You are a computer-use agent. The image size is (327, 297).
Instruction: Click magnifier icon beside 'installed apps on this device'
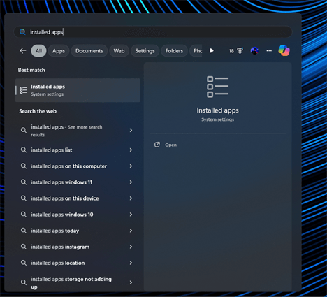(x=24, y=198)
